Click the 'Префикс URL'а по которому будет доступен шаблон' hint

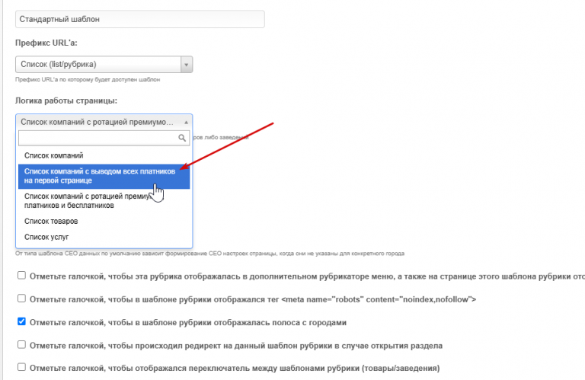click(x=88, y=79)
